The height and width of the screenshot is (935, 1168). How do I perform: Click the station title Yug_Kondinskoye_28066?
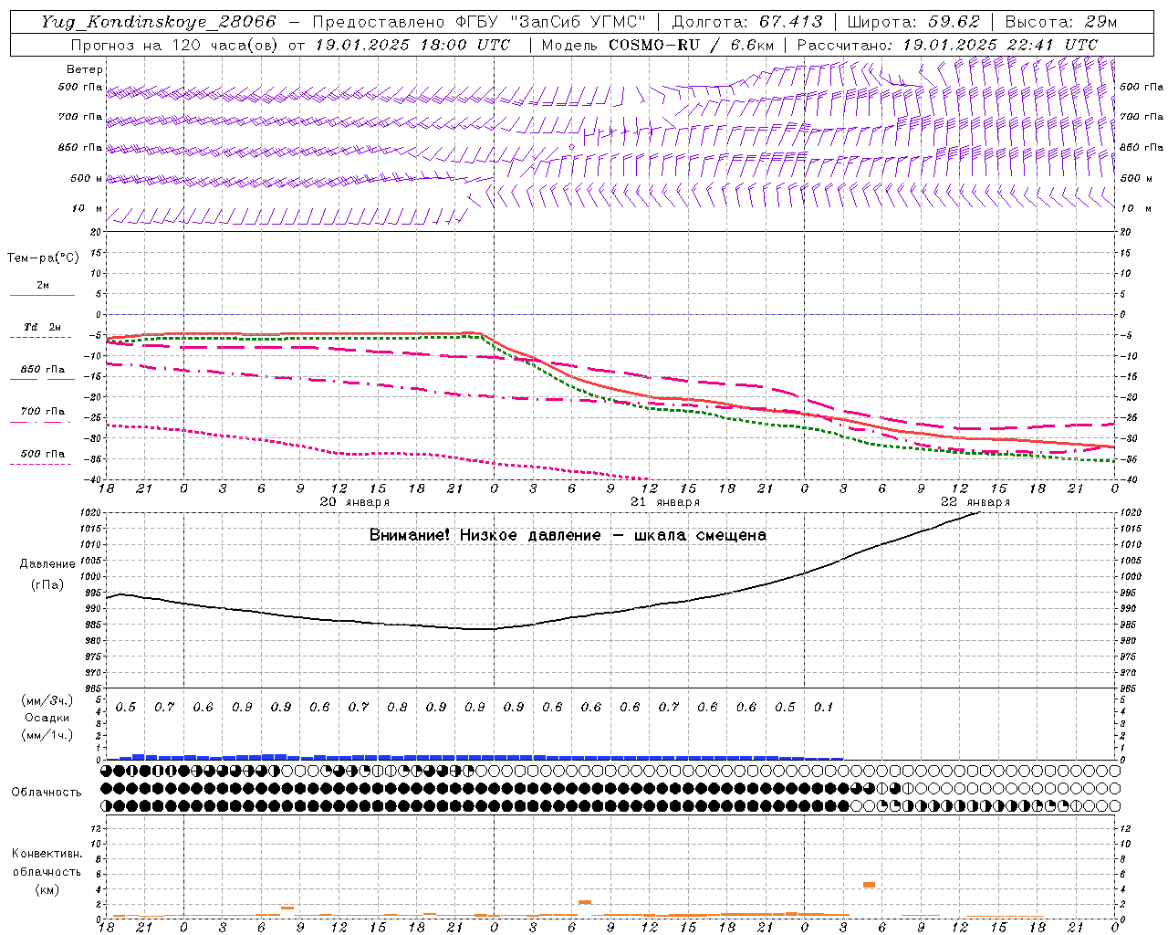[158, 22]
